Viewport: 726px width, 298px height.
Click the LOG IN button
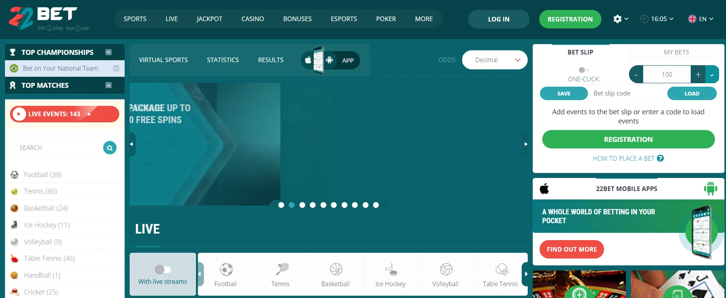[x=499, y=19]
